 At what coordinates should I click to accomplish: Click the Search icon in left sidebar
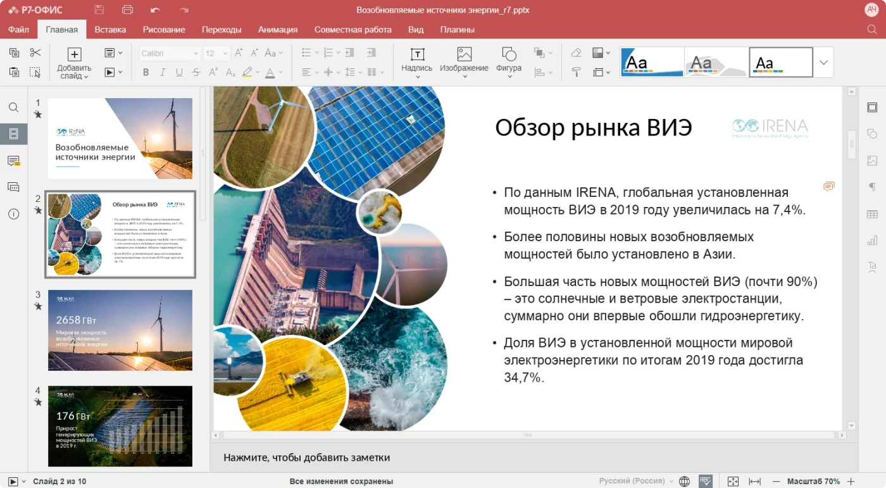(x=13, y=107)
